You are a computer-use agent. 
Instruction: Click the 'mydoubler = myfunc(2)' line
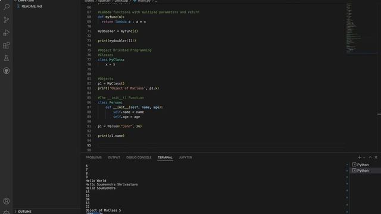pos(118,31)
